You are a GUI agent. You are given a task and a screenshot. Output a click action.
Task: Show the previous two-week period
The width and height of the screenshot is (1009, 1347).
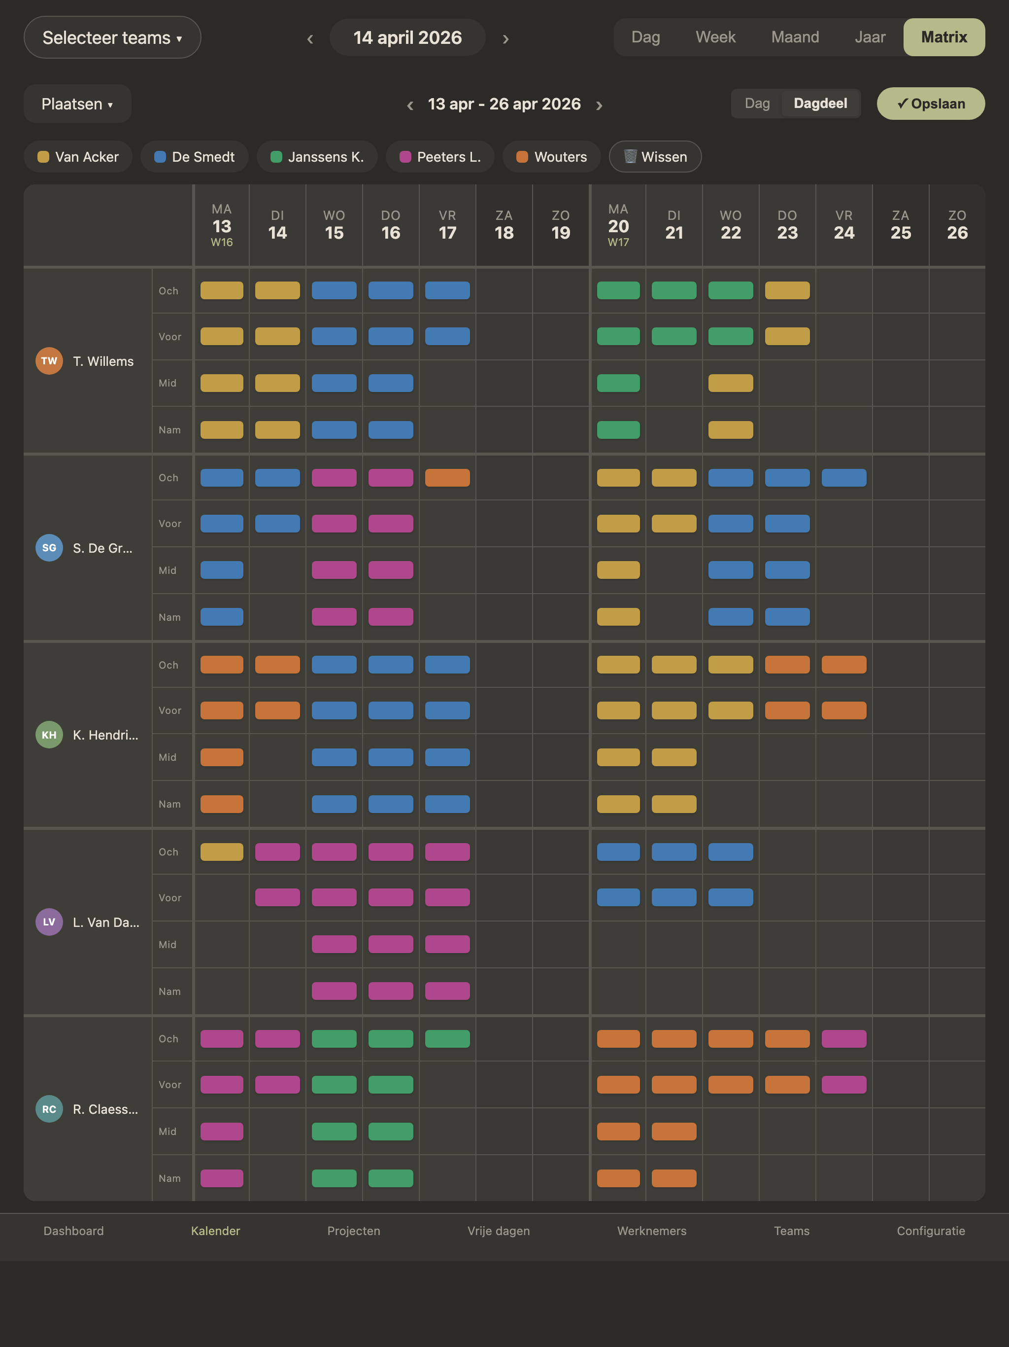[410, 106]
